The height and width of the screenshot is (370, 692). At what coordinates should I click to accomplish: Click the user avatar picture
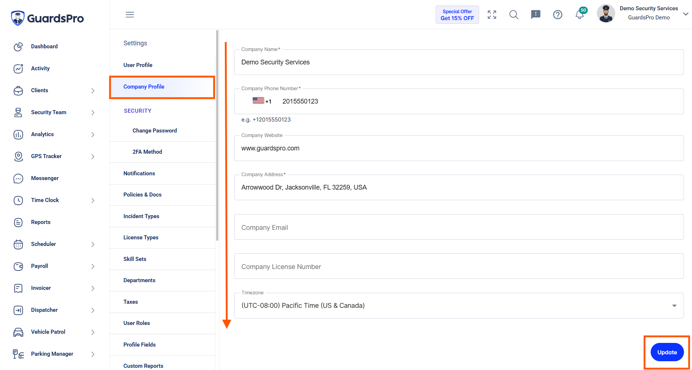pos(606,14)
